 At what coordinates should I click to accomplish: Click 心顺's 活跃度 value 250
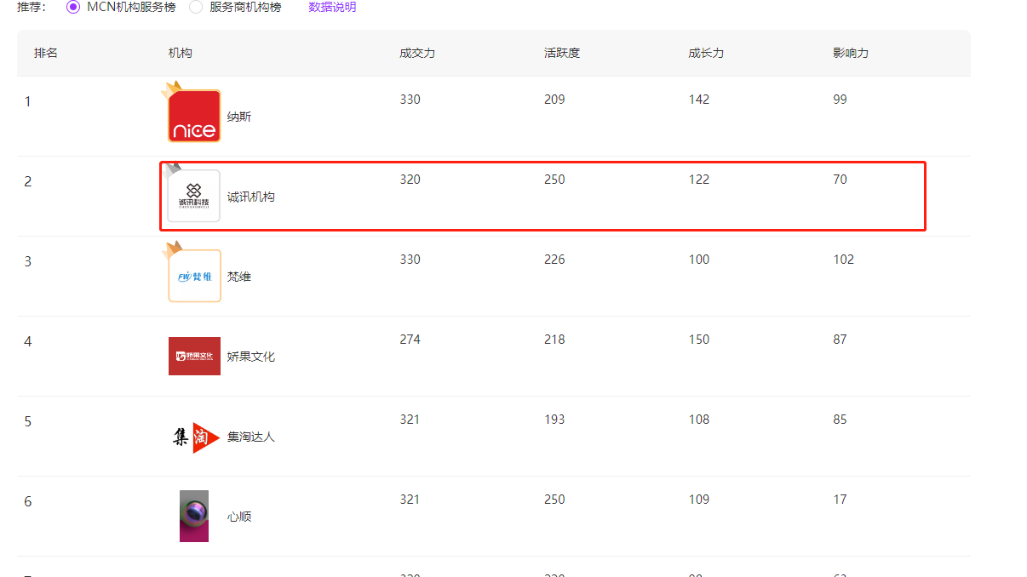click(554, 500)
